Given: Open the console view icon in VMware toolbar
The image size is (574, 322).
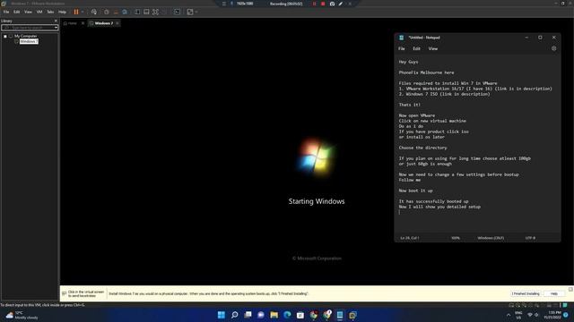Looking at the screenshot, I should click(x=177, y=12).
